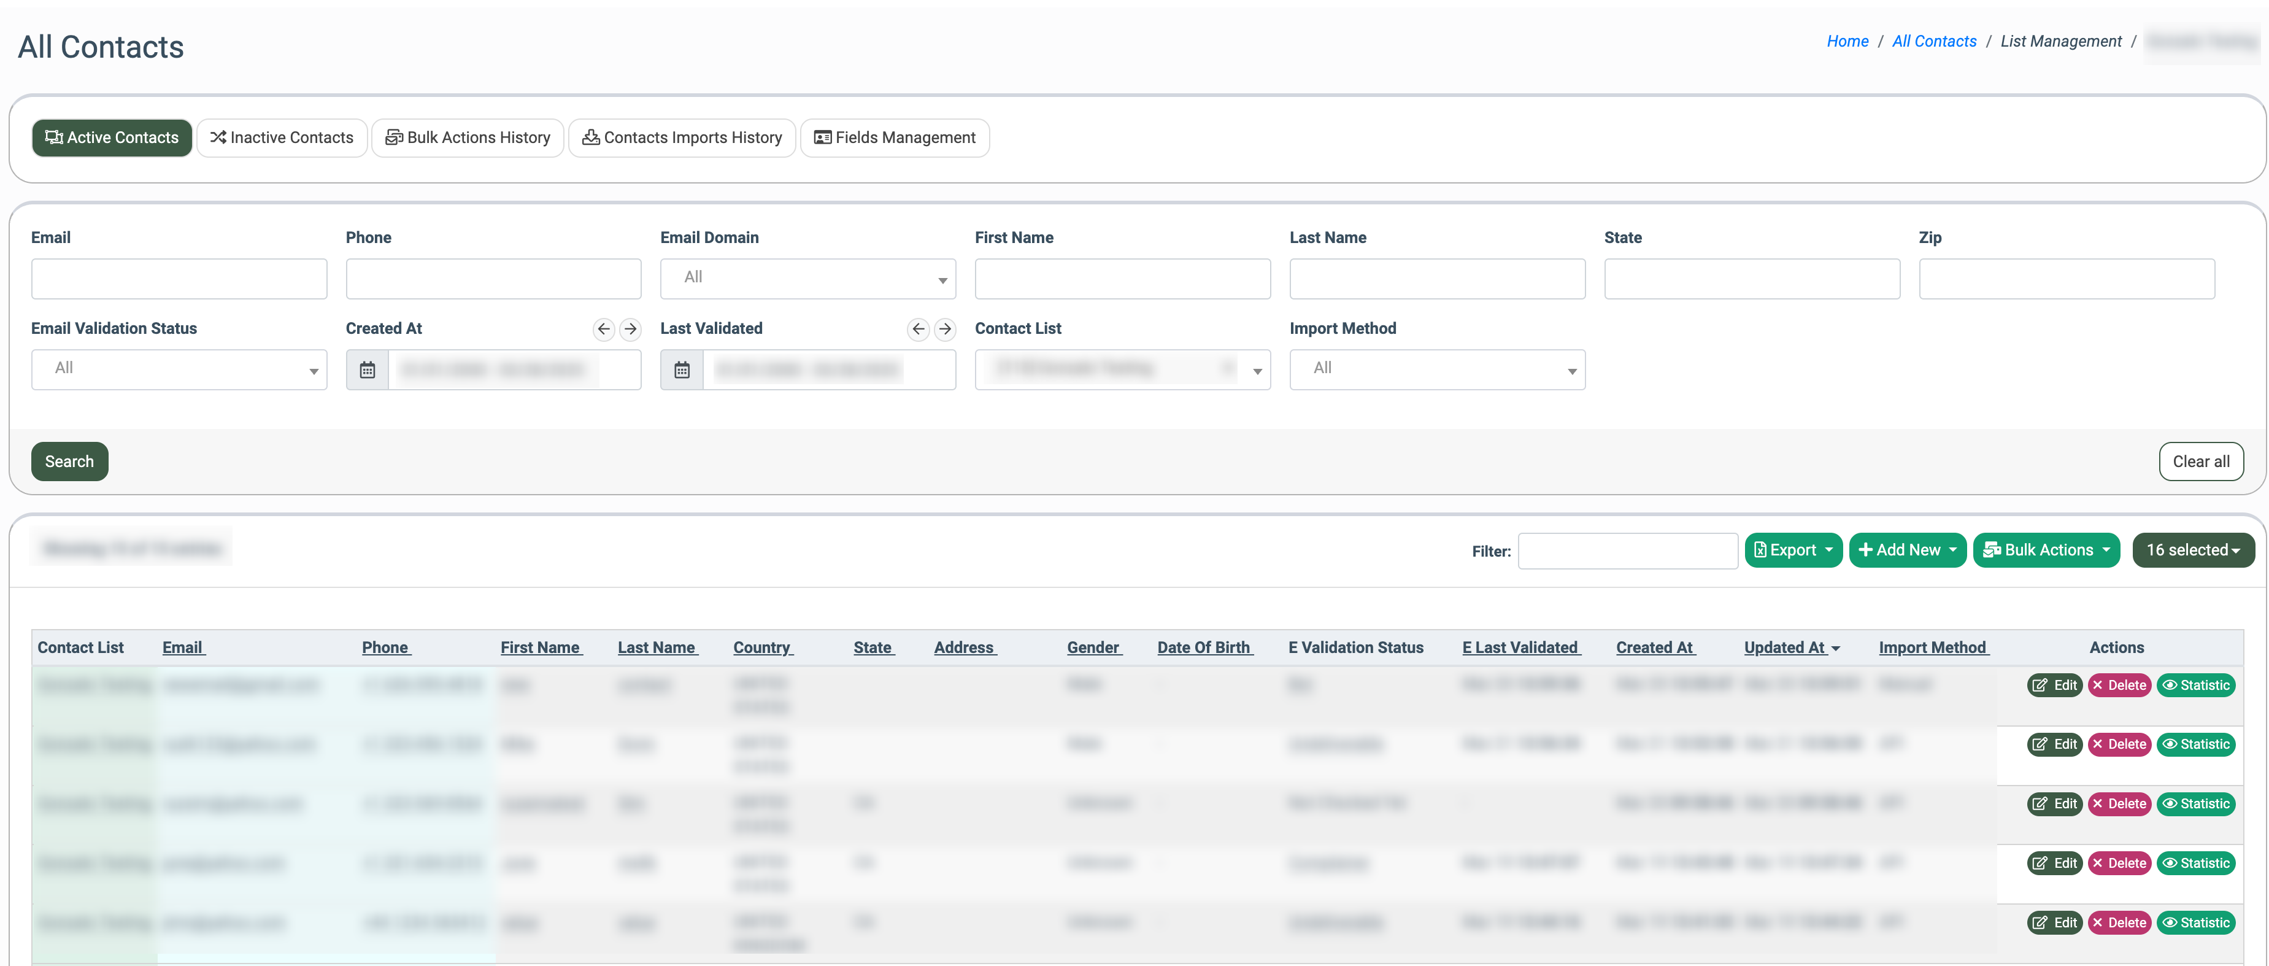The image size is (2269, 966).
Task: Open Contacts Imports History tab
Action: coord(683,137)
